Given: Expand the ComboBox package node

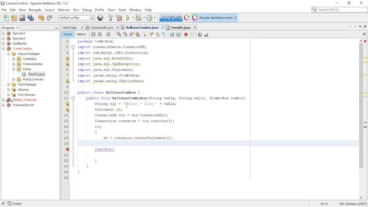Looking at the screenshot, I should 14,59.
